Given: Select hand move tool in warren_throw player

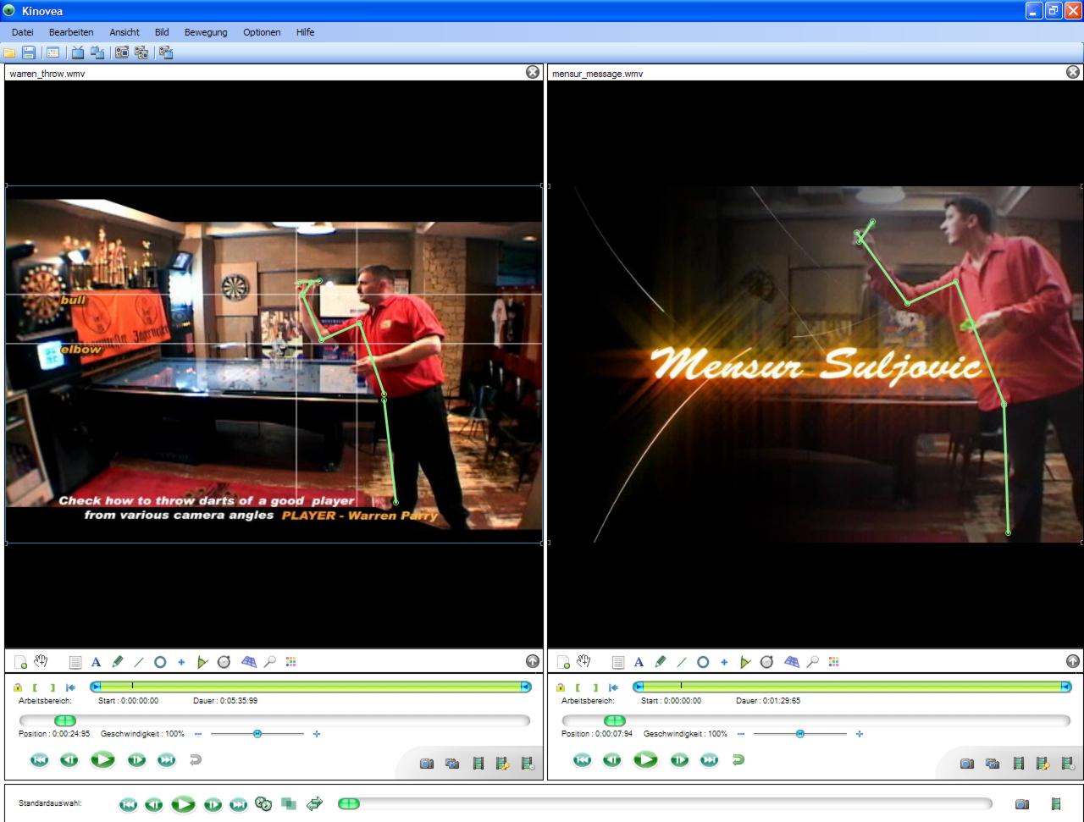Looking at the screenshot, I should (x=40, y=661).
